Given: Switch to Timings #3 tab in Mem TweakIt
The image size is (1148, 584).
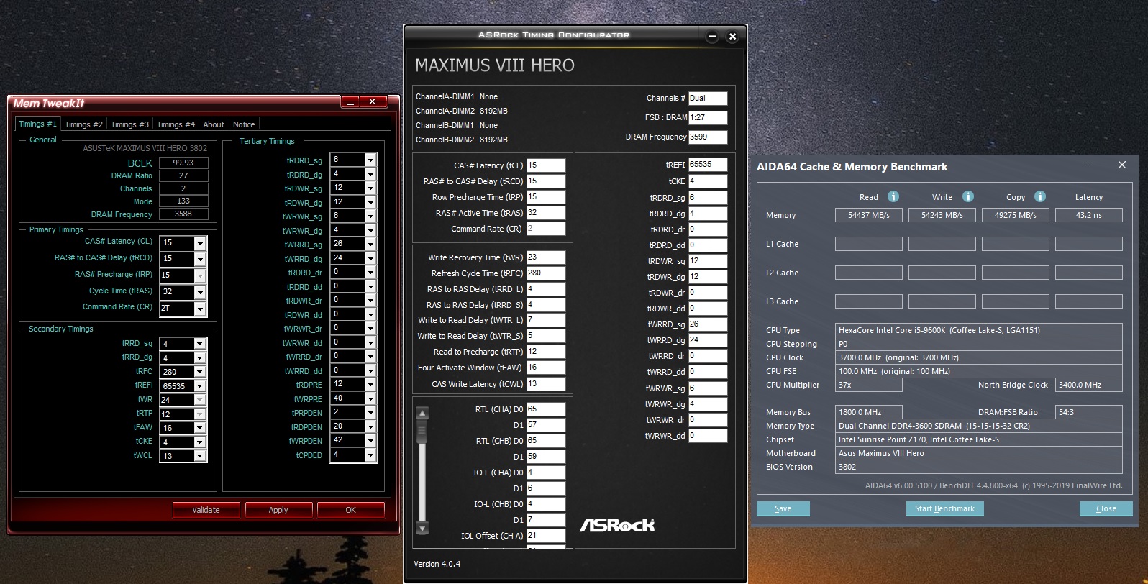Looking at the screenshot, I should 129,124.
